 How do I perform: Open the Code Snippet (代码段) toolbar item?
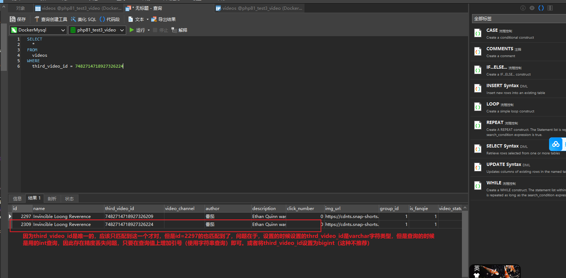110,19
